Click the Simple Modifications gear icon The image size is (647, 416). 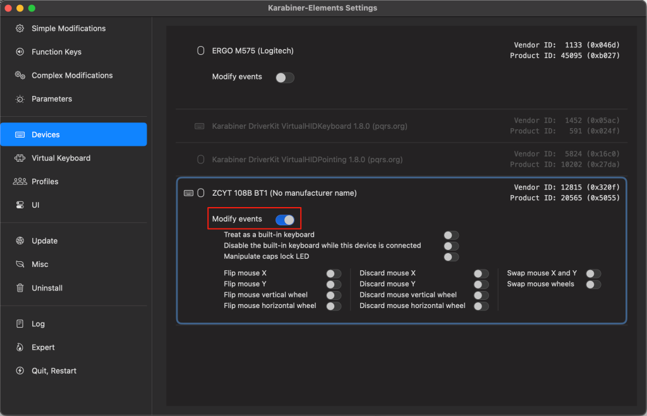click(x=20, y=28)
